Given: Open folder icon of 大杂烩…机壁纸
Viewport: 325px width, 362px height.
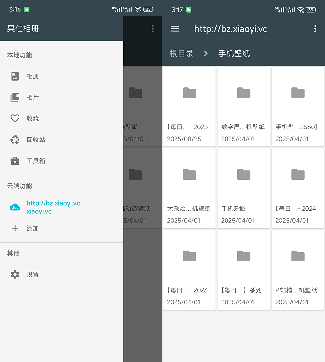Looking at the screenshot, I should click(189, 174).
